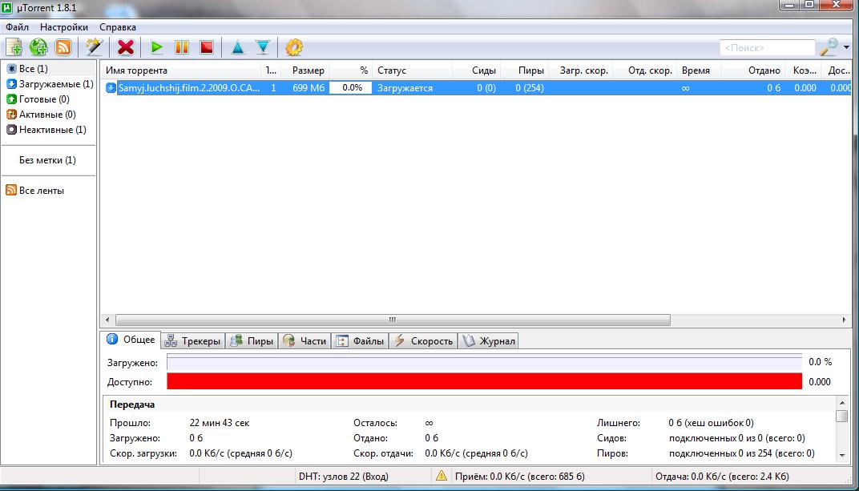859x491 pixels.
Task: Click the 22 мин 43 сек elapsed value
Action: tap(219, 423)
